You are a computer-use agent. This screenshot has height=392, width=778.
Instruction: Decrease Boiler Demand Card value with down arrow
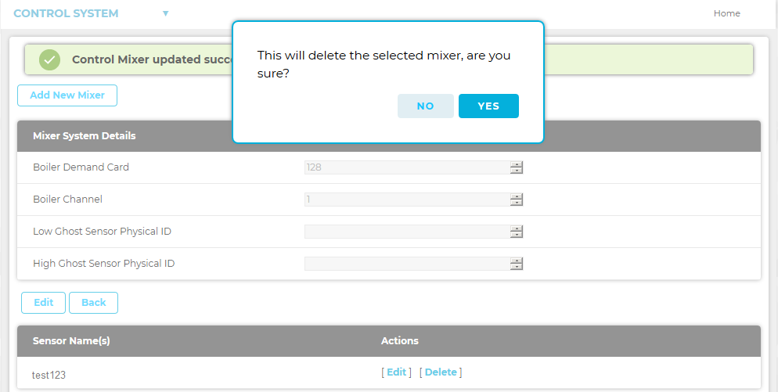517,171
